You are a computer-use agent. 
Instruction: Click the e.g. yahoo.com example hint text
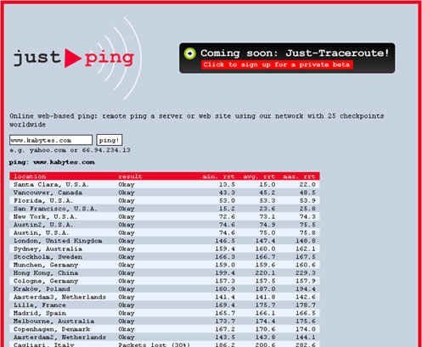(x=70, y=150)
